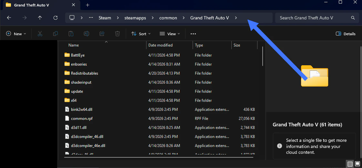Click the Delete trash can icon
362x168 pixels.
click(x=117, y=34)
